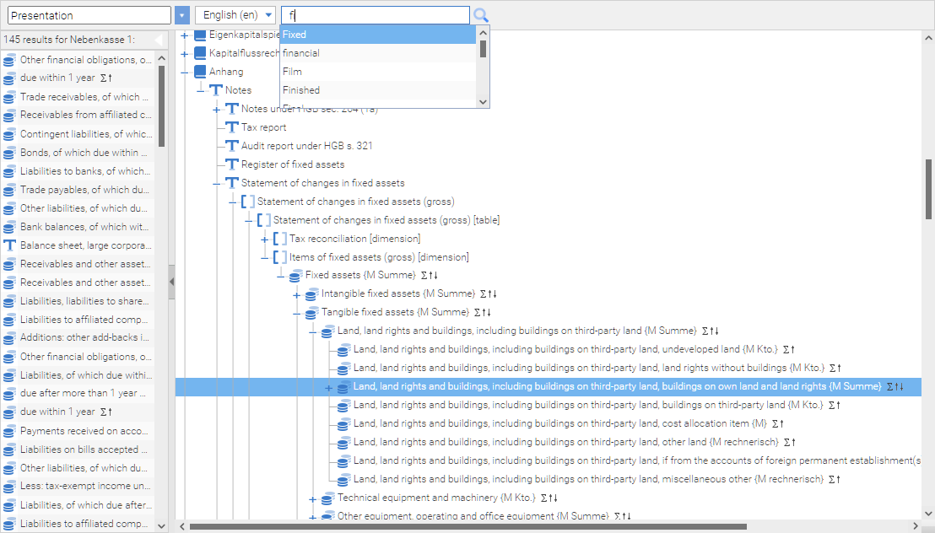The width and height of the screenshot is (935, 533).
Task: Choose 'Finished' in the autocomplete list
Action: pos(301,90)
